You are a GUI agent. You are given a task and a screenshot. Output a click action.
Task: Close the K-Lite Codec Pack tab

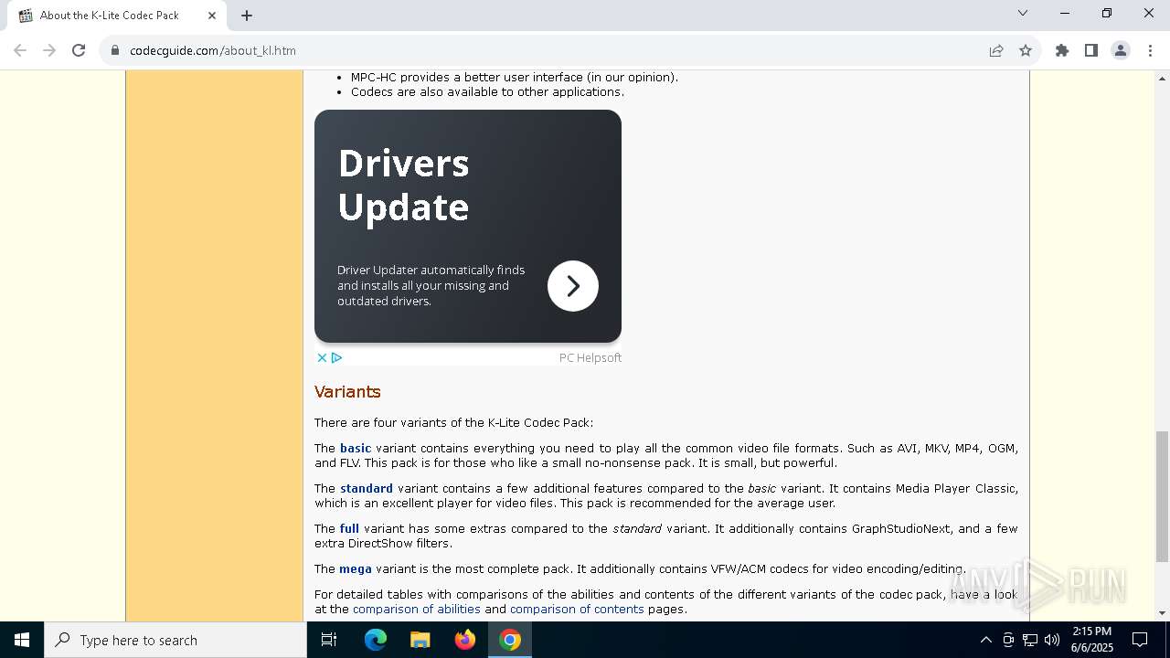click(212, 16)
